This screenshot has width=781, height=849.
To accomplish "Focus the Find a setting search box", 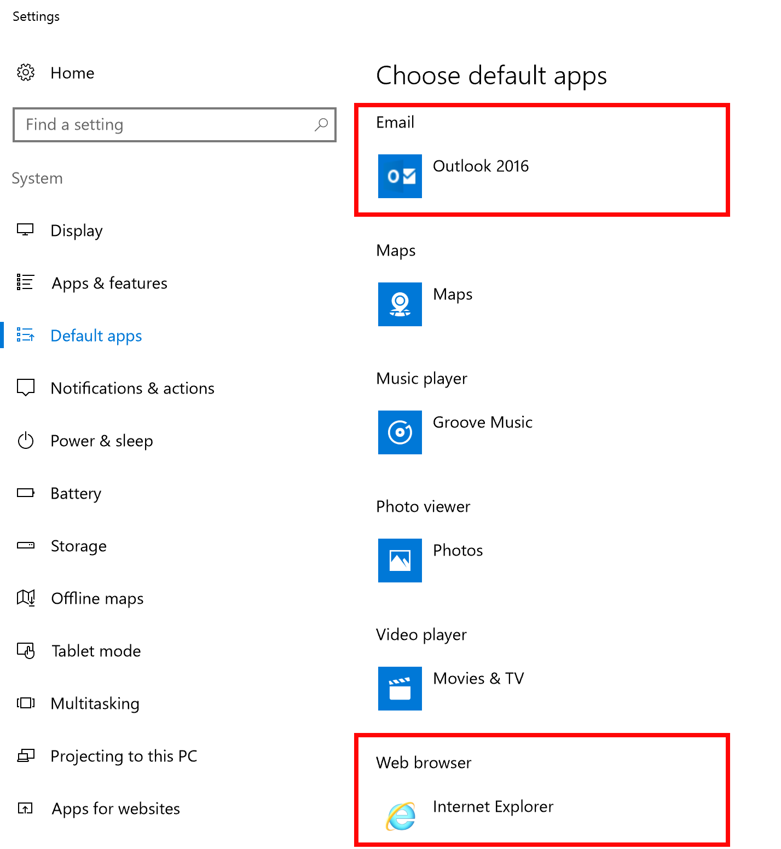I will [174, 125].
